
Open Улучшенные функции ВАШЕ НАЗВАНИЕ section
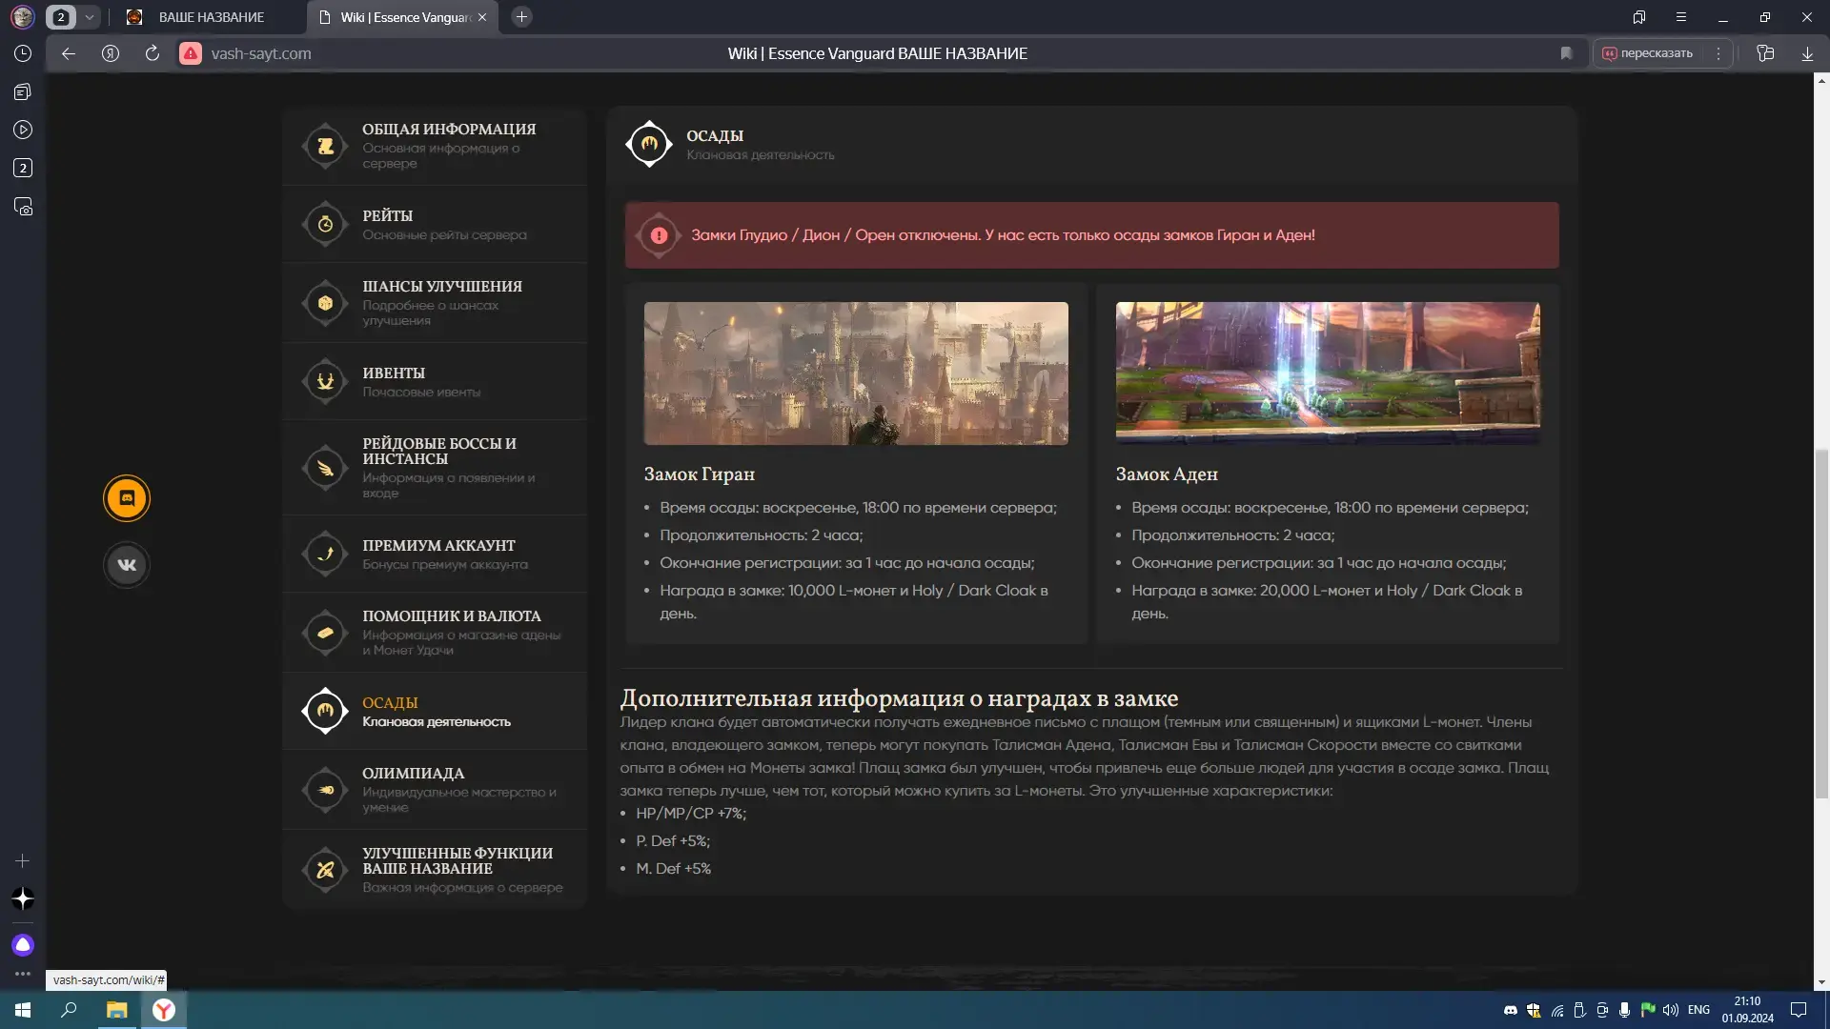click(x=435, y=870)
